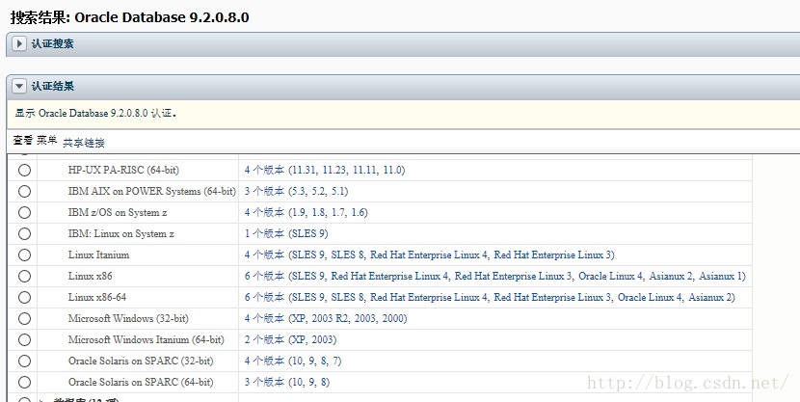Select the Oracle Solaris on SPARC (64-bit) radio button
This screenshot has width=800, height=402.
pyautogui.click(x=24, y=382)
